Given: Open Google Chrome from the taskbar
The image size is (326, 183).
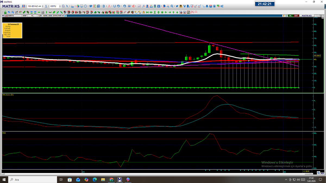Looking at the screenshot, I should pyautogui.click(x=111, y=179).
